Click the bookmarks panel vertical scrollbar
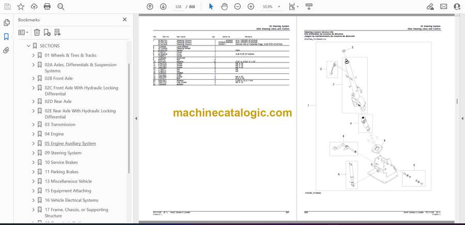The height and width of the screenshot is (225, 465). tap(129, 117)
